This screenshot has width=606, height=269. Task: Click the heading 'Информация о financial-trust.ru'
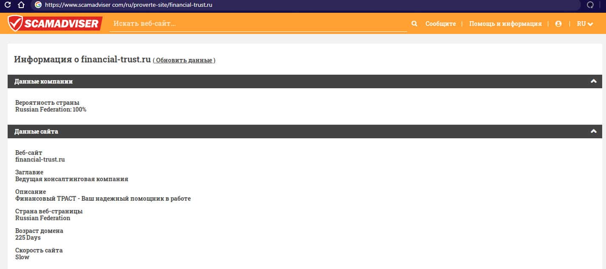pyautogui.click(x=82, y=59)
